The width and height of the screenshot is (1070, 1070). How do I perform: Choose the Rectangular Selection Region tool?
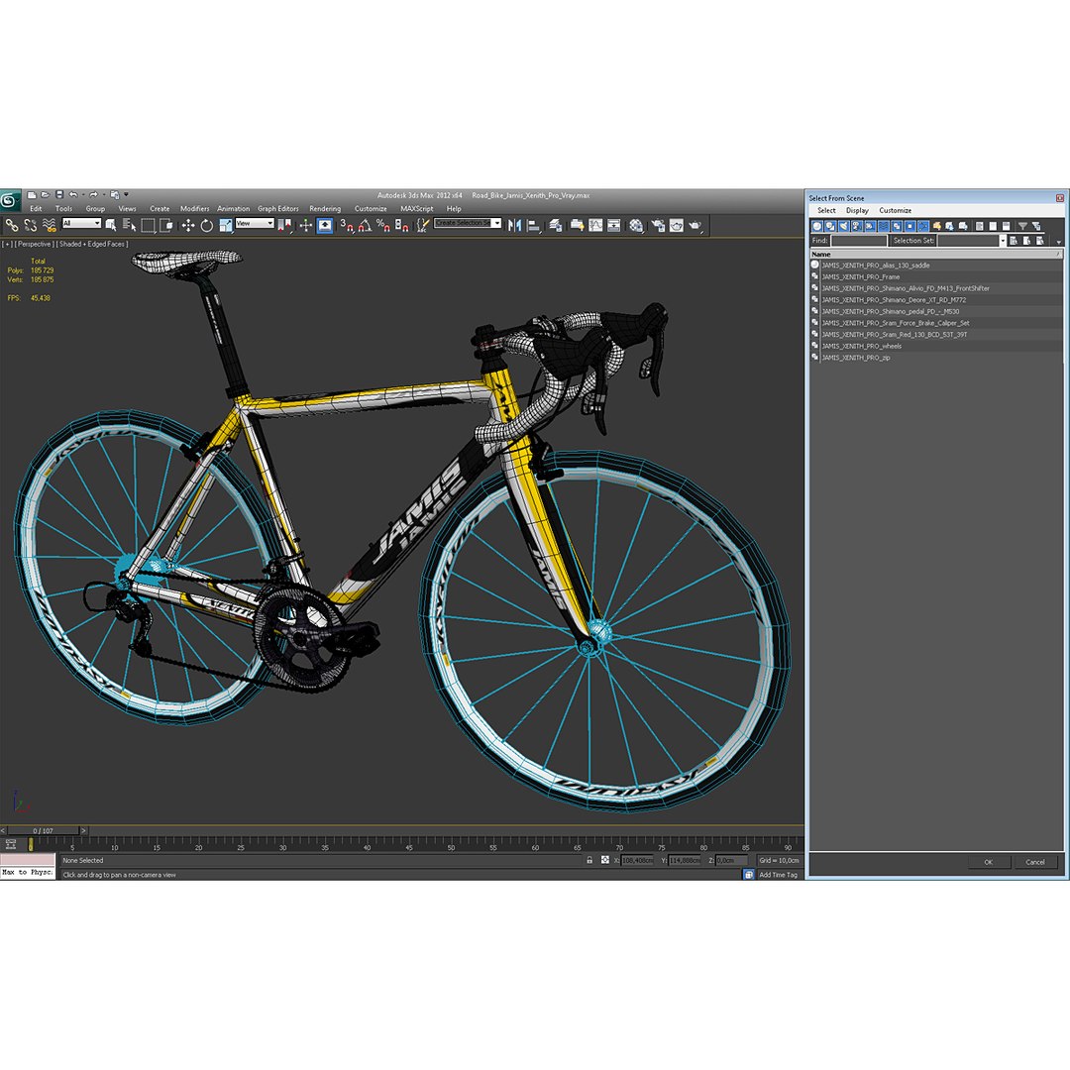click(148, 225)
